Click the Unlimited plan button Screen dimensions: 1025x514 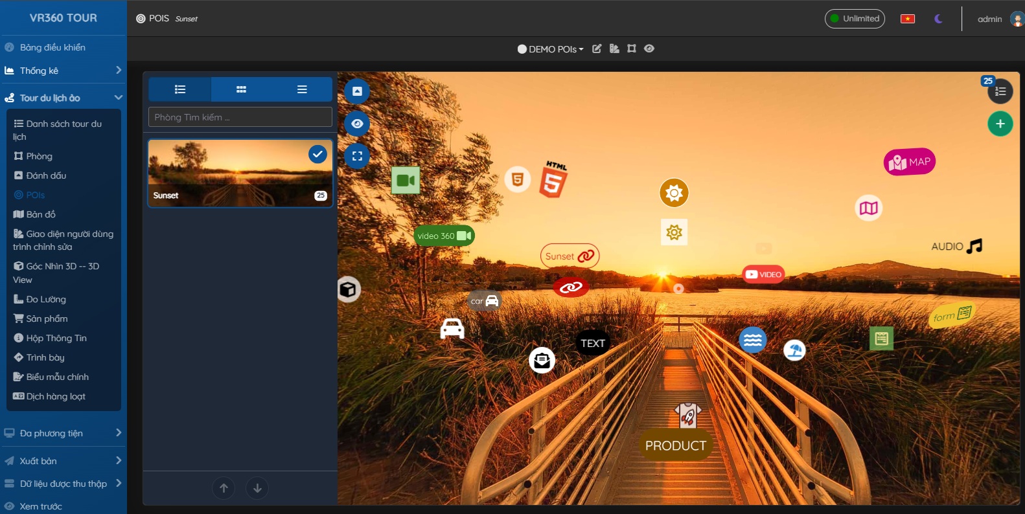pos(854,19)
